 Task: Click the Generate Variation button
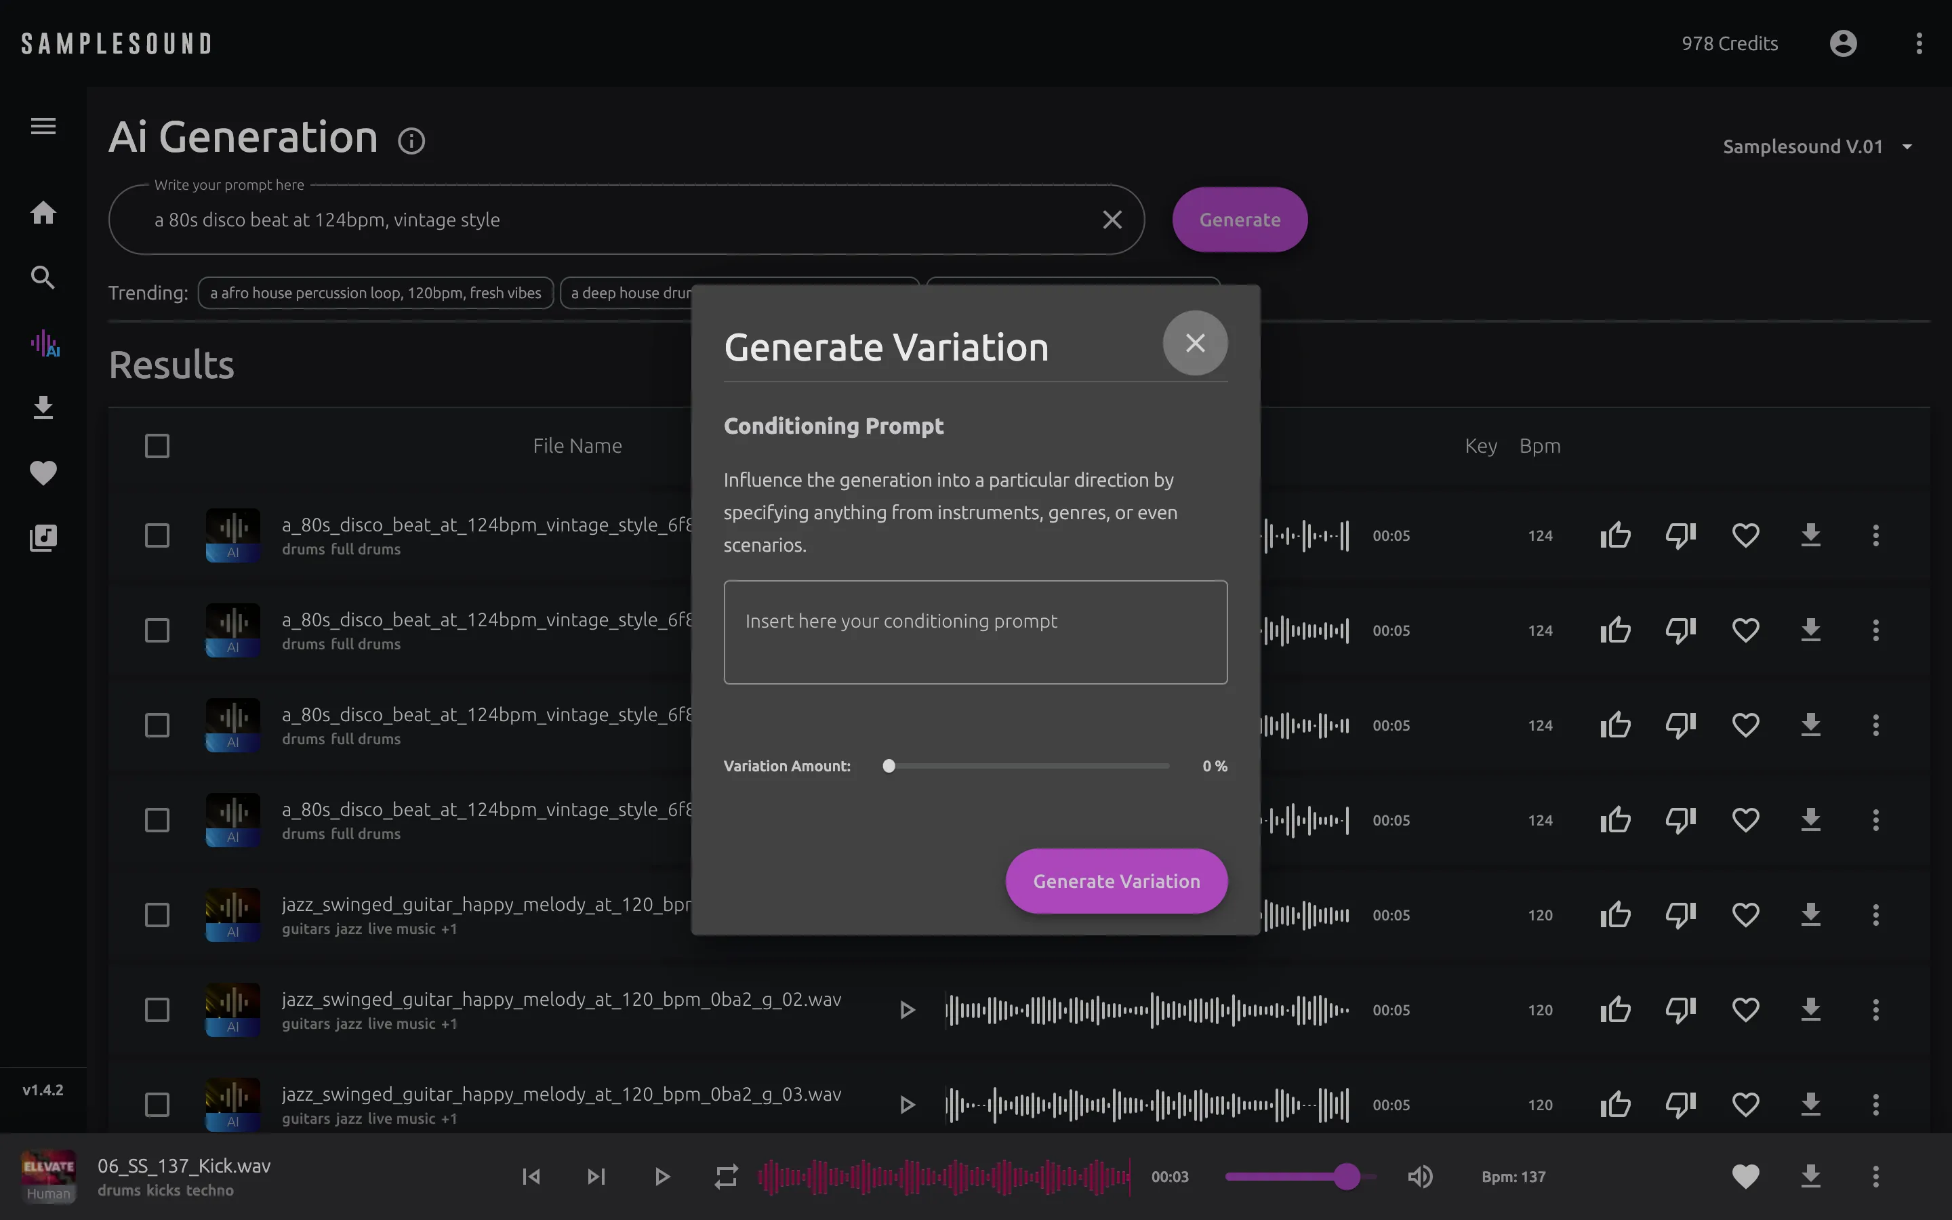(x=1116, y=881)
